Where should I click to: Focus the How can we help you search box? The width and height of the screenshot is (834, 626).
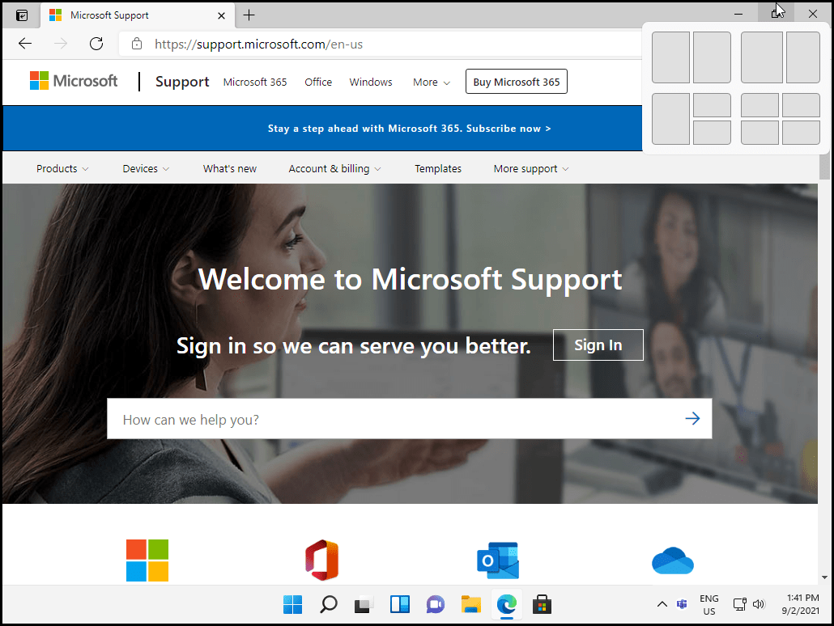tap(409, 419)
